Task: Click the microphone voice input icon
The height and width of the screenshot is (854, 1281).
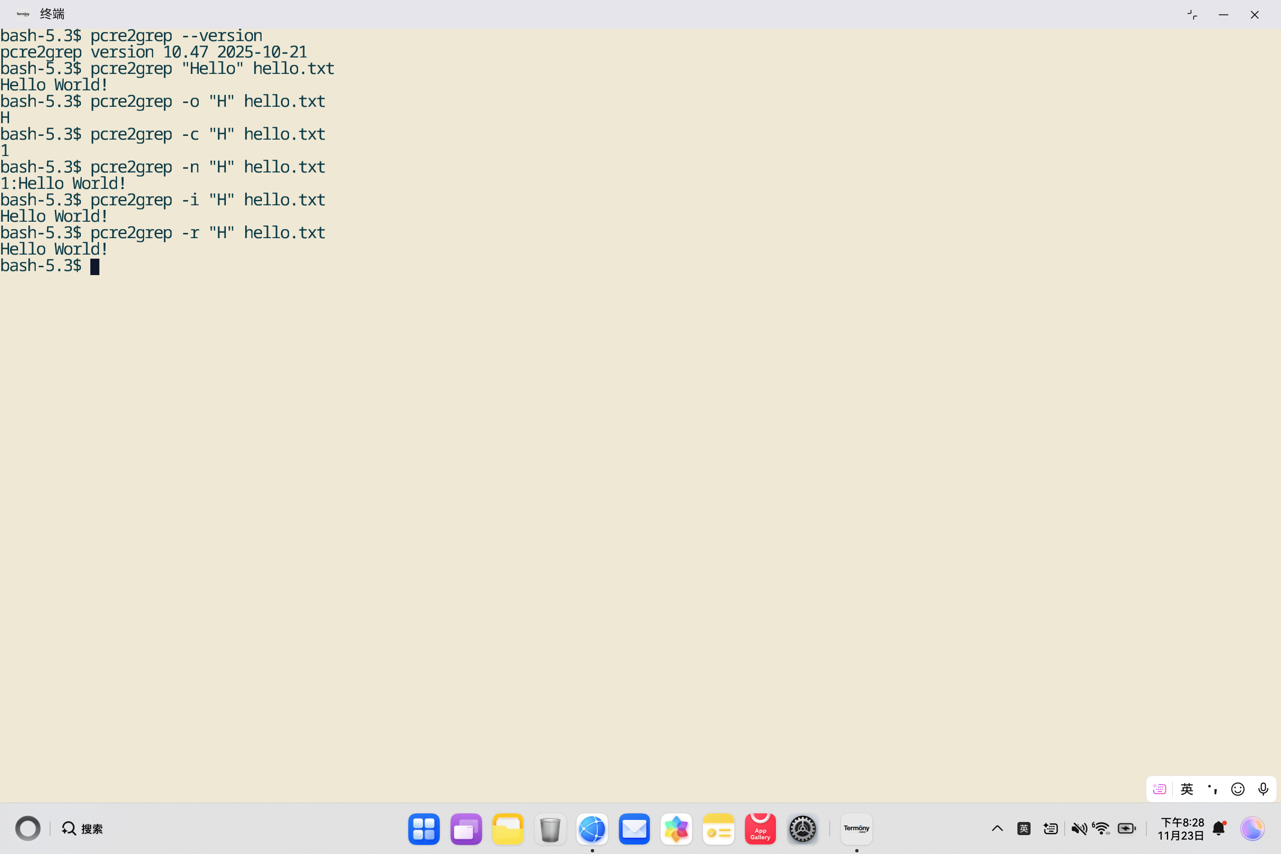Action: point(1263,789)
